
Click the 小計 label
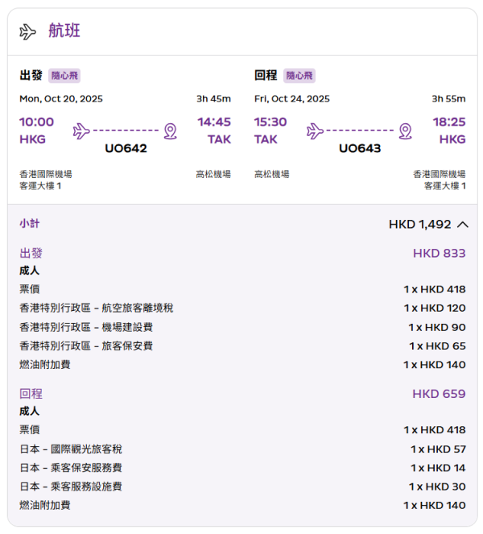coord(29,224)
